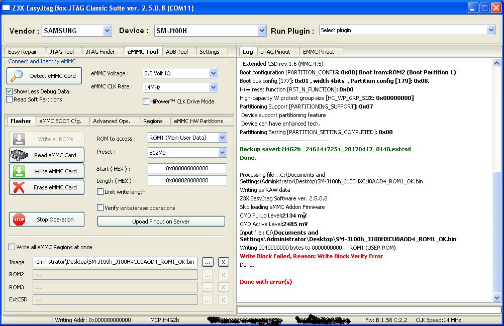Check the Limit write length option
The height and width of the screenshot is (326, 504).
click(100, 192)
